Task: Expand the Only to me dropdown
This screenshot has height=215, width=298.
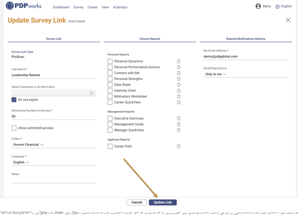Action: [216, 74]
